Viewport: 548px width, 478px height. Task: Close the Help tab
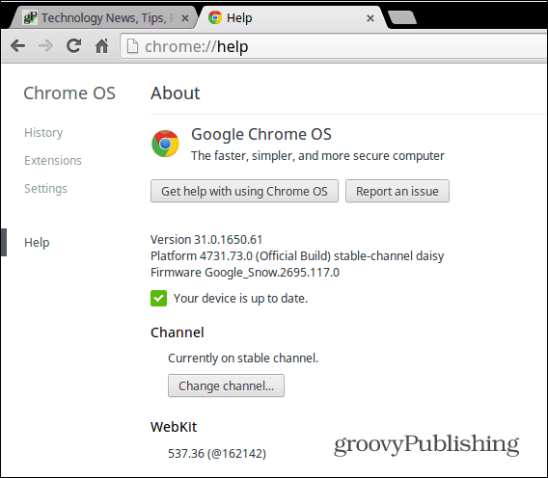370,18
